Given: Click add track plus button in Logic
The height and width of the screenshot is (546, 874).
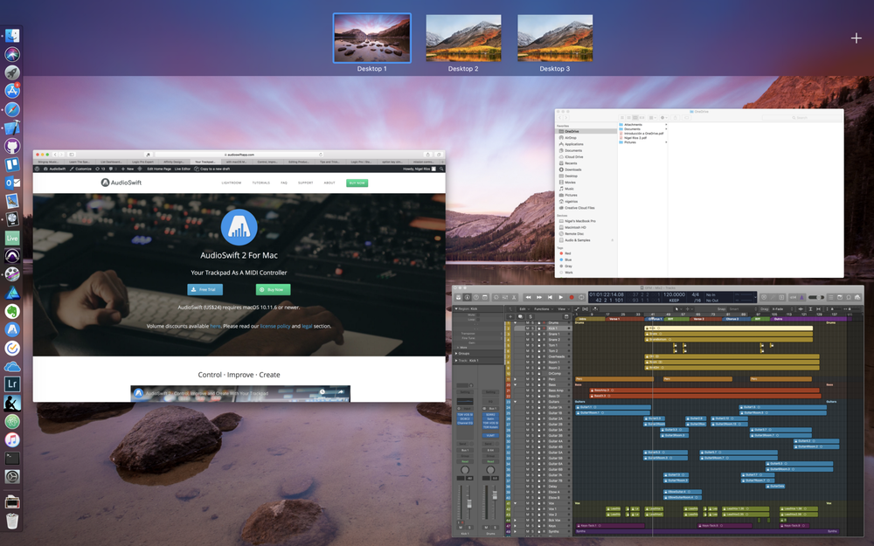Looking at the screenshot, I should tap(510, 316).
